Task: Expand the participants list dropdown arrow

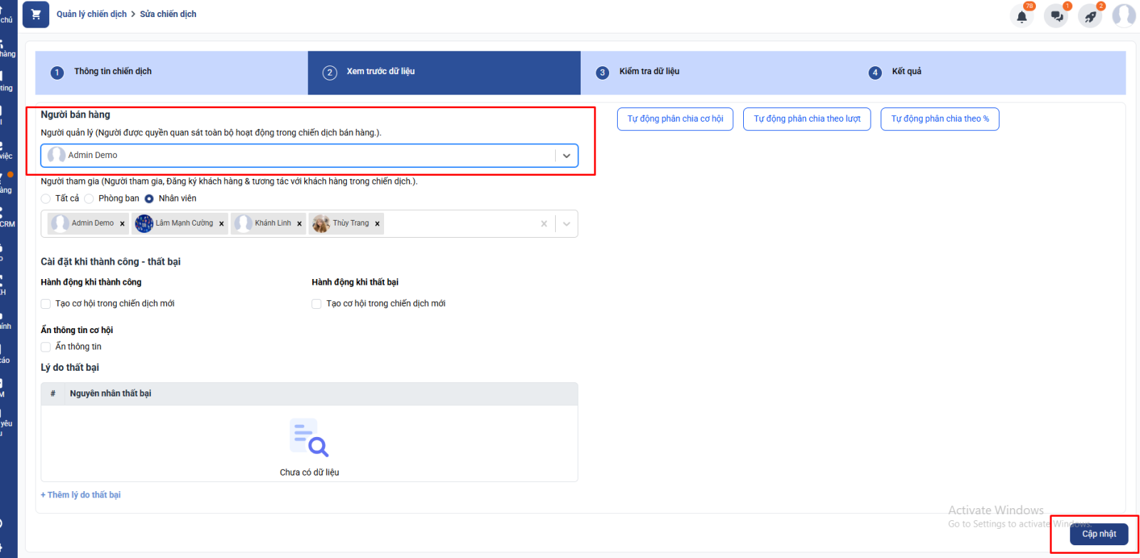Action: [566, 223]
